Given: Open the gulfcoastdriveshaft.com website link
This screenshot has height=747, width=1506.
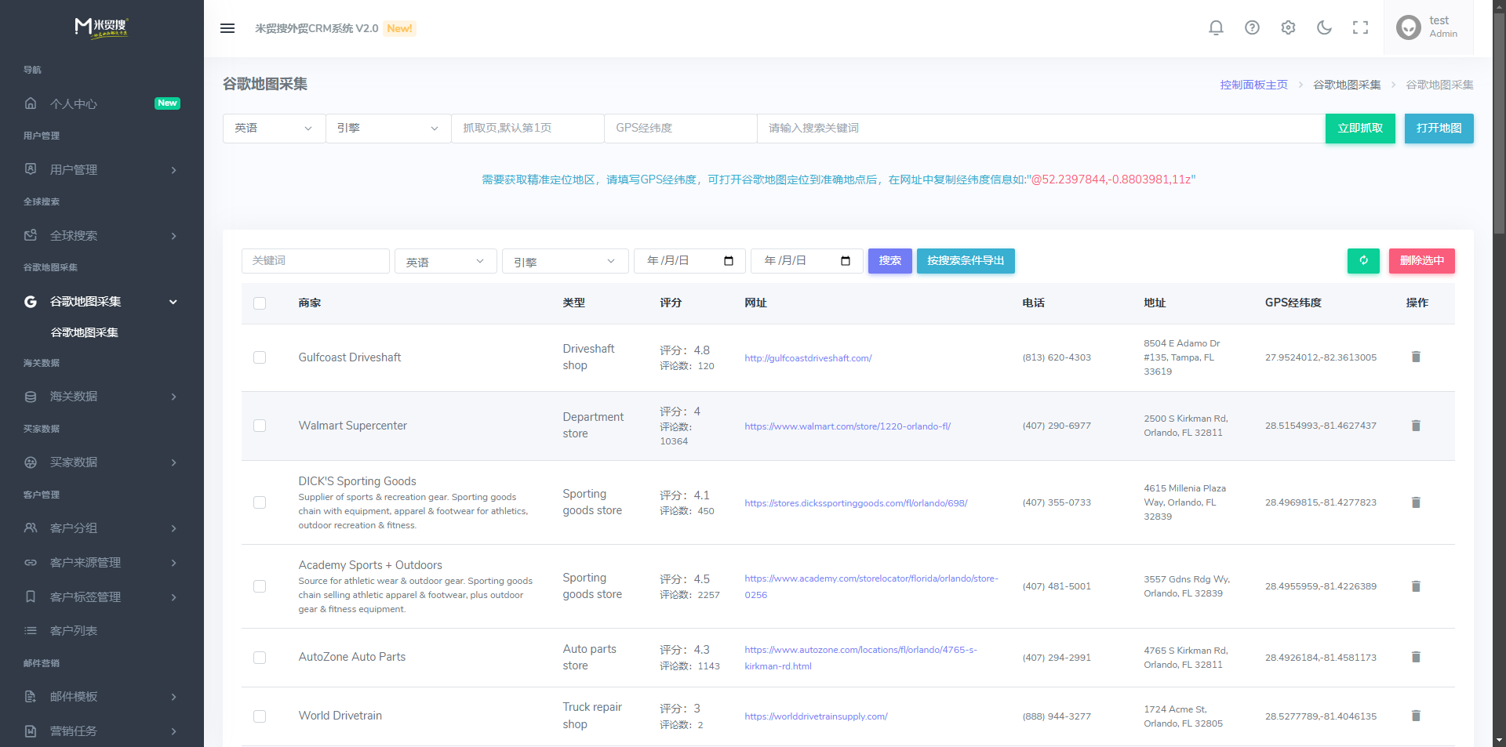Looking at the screenshot, I should (x=808, y=358).
